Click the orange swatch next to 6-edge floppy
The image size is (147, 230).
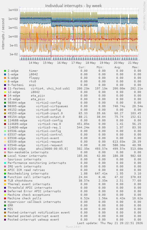(x=5, y=78)
